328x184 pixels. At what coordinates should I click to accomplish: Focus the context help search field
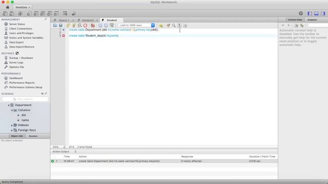tap(318, 25)
